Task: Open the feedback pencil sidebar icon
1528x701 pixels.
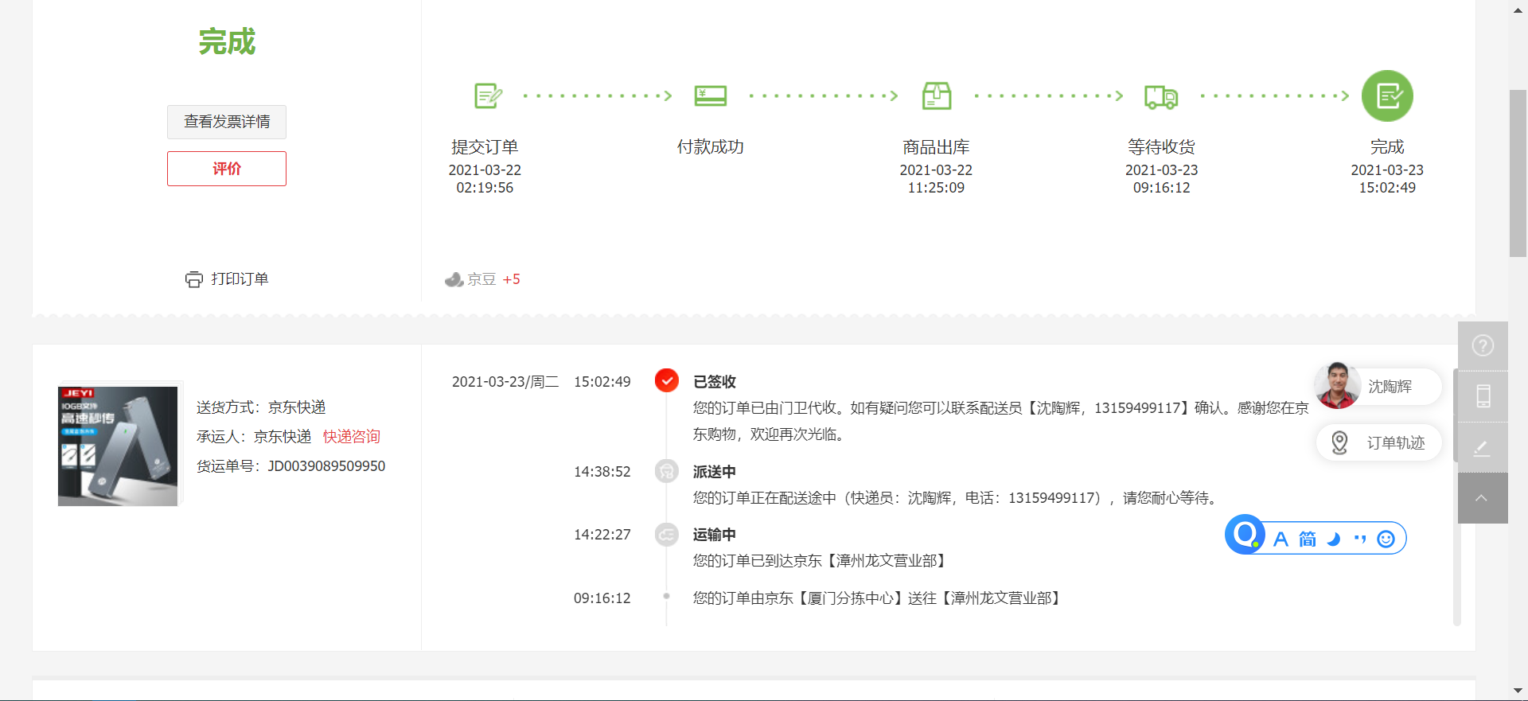Action: (x=1483, y=447)
